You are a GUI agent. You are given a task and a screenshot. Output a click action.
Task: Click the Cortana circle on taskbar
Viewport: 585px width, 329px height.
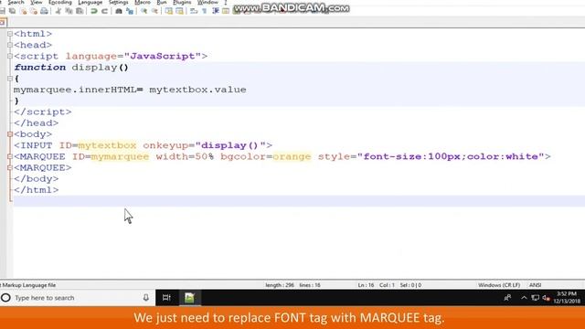click(x=5, y=298)
